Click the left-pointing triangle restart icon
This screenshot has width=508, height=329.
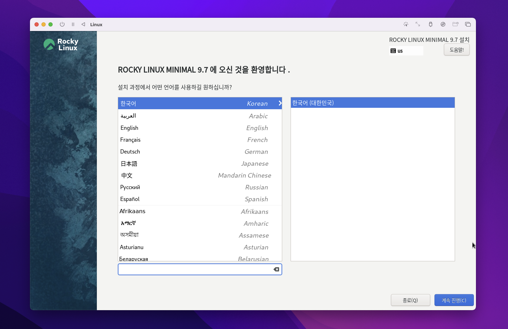click(x=83, y=24)
